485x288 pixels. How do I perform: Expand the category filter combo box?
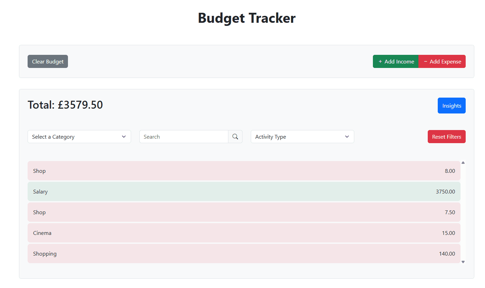79,137
